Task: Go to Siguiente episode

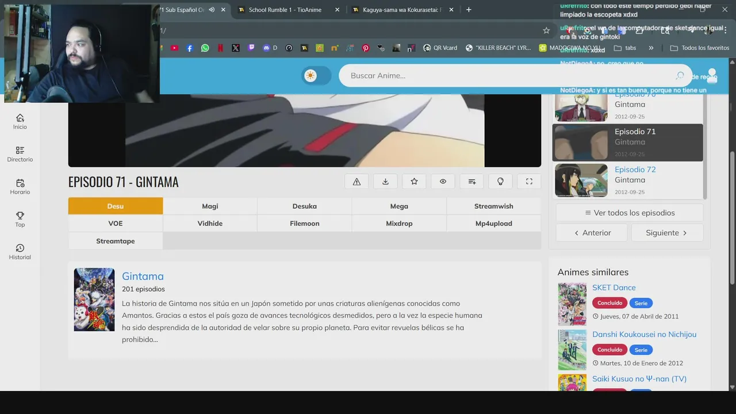Action: point(667,233)
